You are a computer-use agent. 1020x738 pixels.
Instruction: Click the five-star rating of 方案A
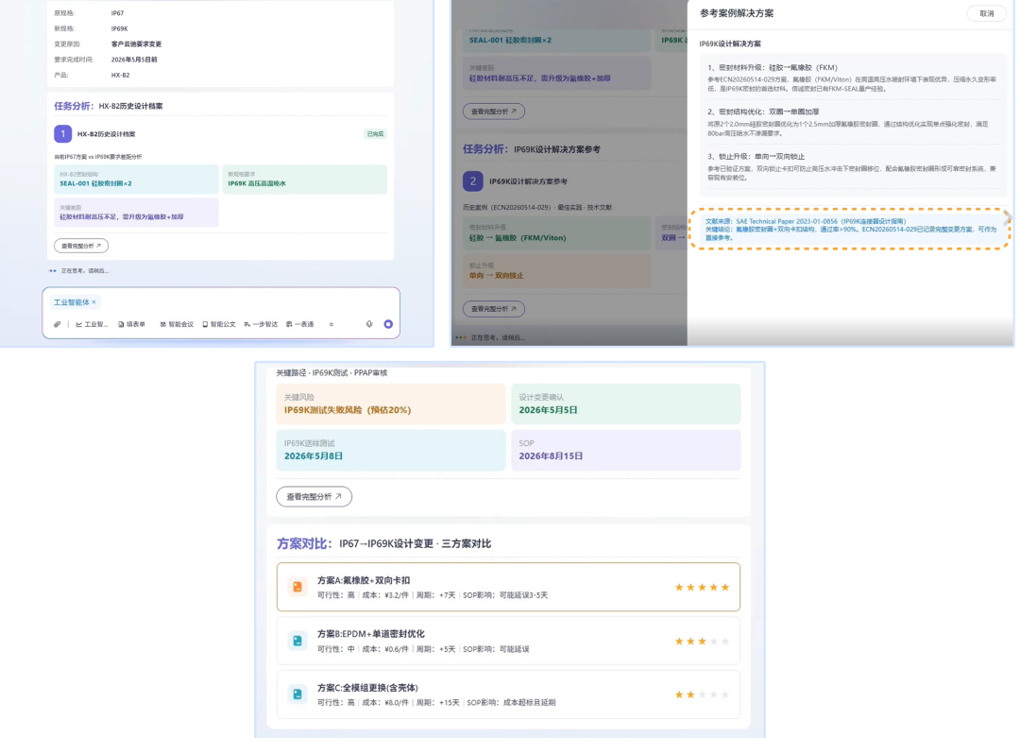tap(702, 587)
